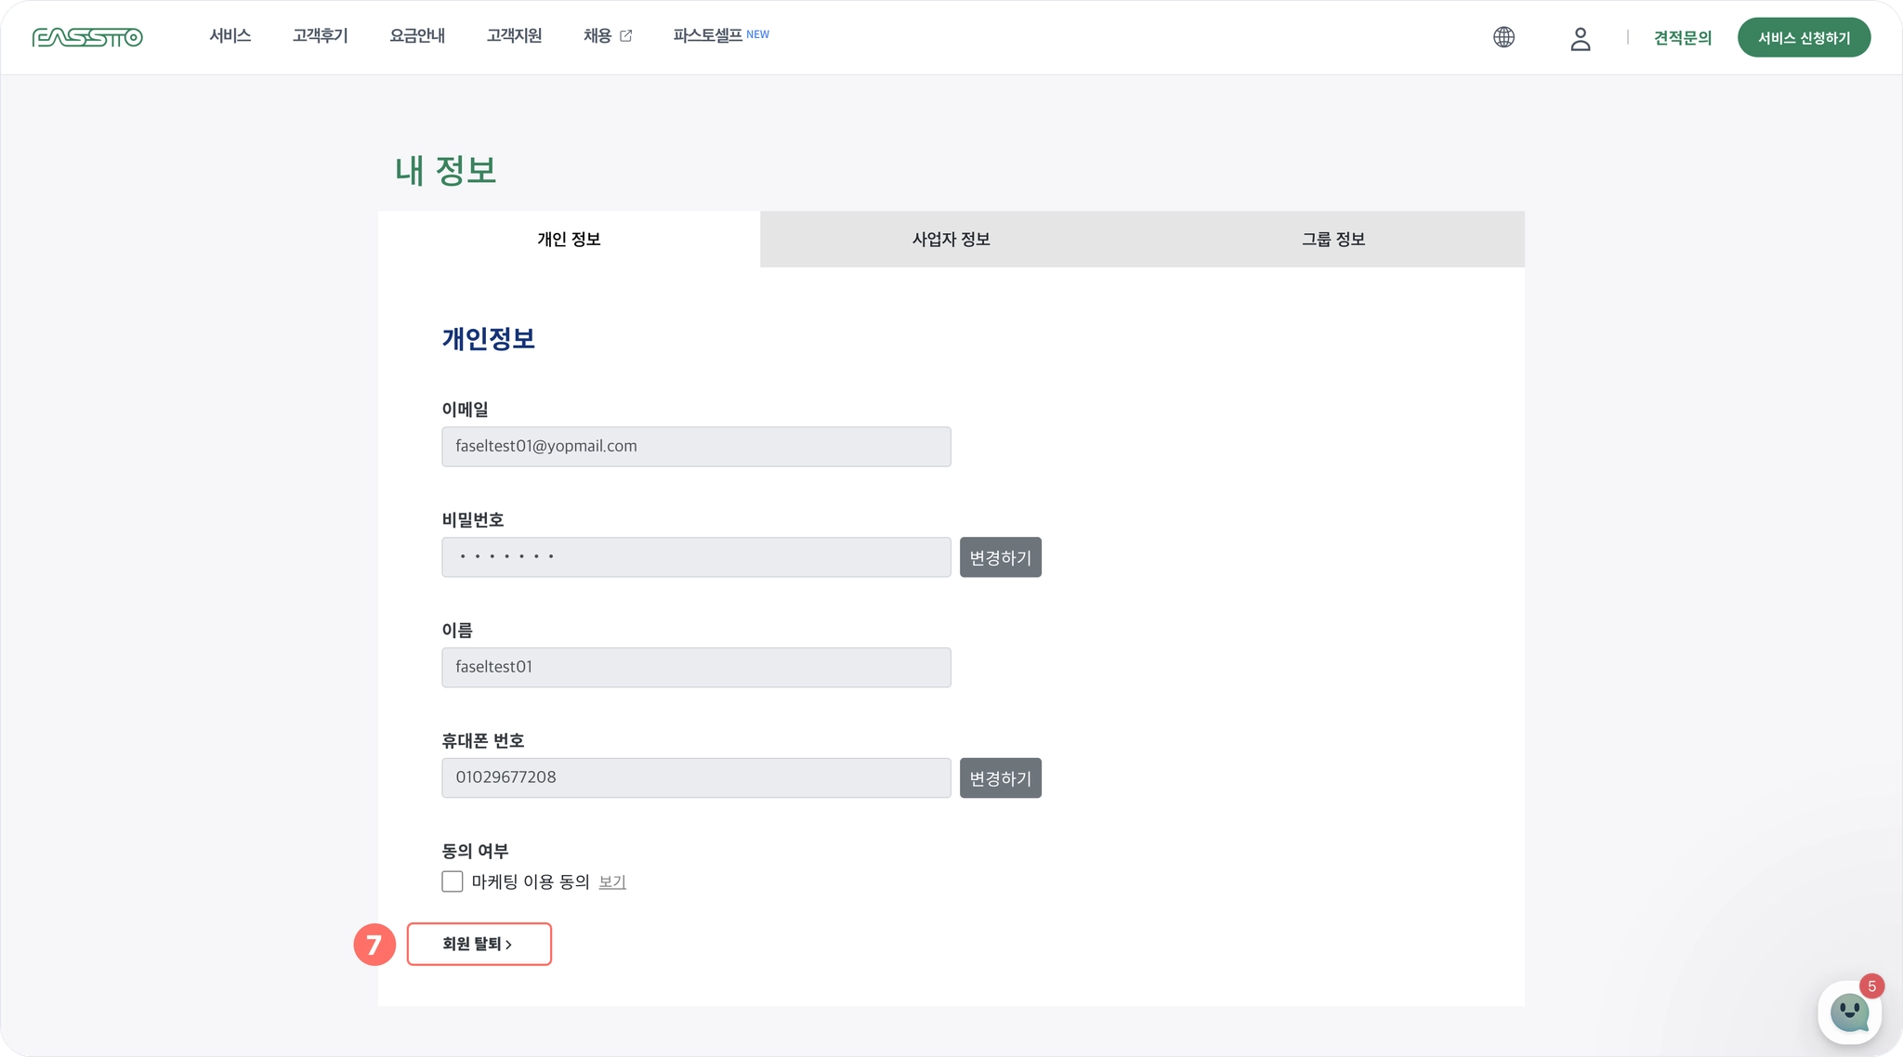Click the red number 7 marker

tap(374, 945)
